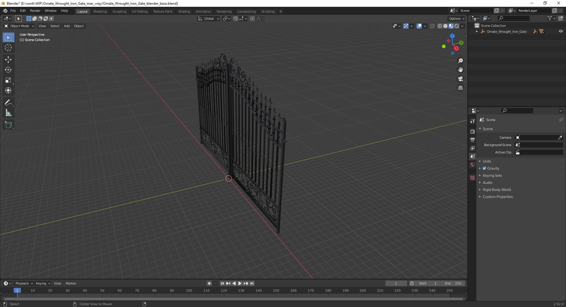Click the outliner filter funnel icon
Viewport: 566px width, 307px height.
click(549, 18)
